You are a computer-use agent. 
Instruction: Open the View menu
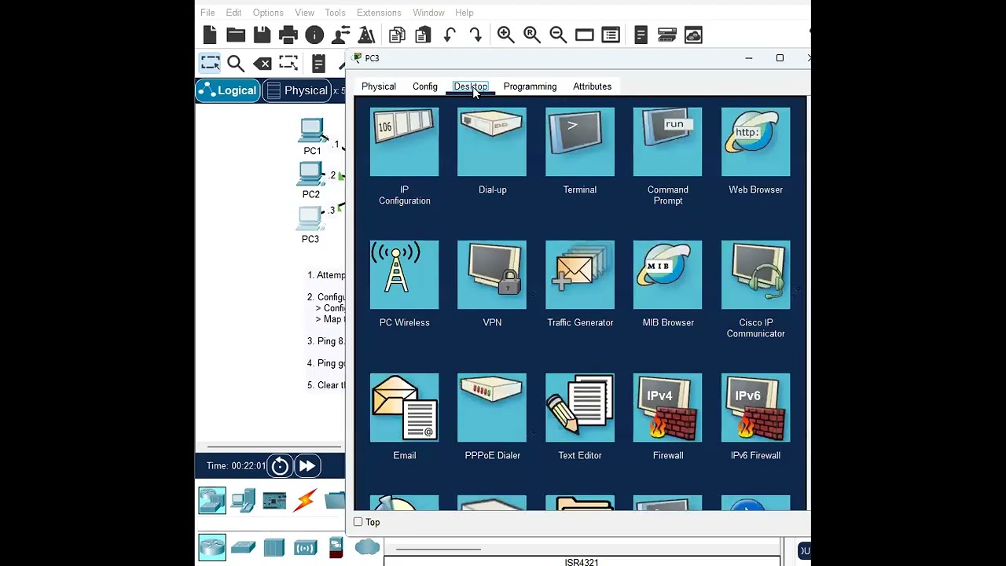(304, 13)
